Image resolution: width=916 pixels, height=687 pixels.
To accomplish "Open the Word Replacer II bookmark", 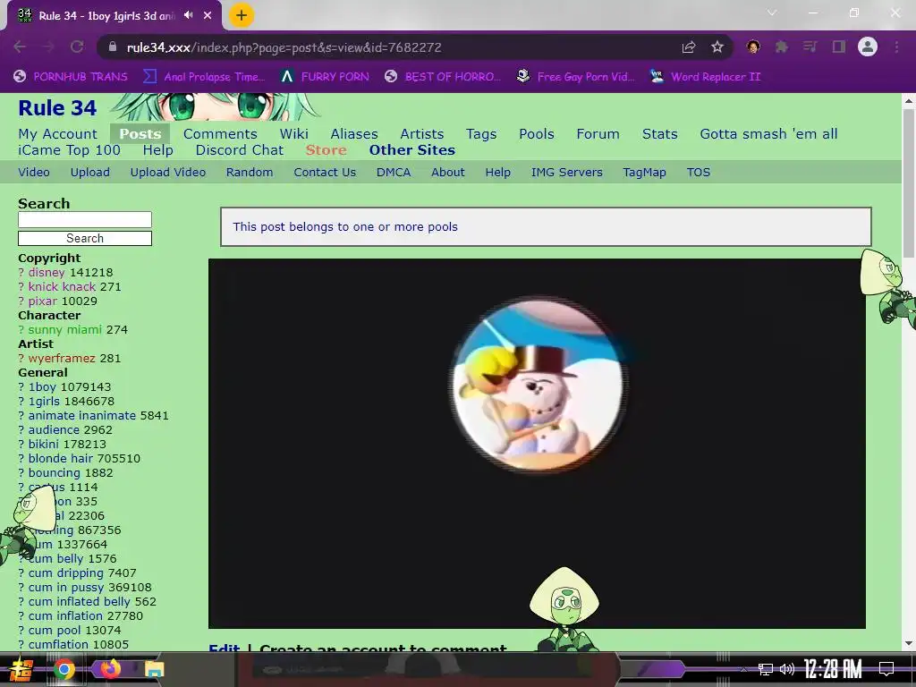I will [706, 77].
